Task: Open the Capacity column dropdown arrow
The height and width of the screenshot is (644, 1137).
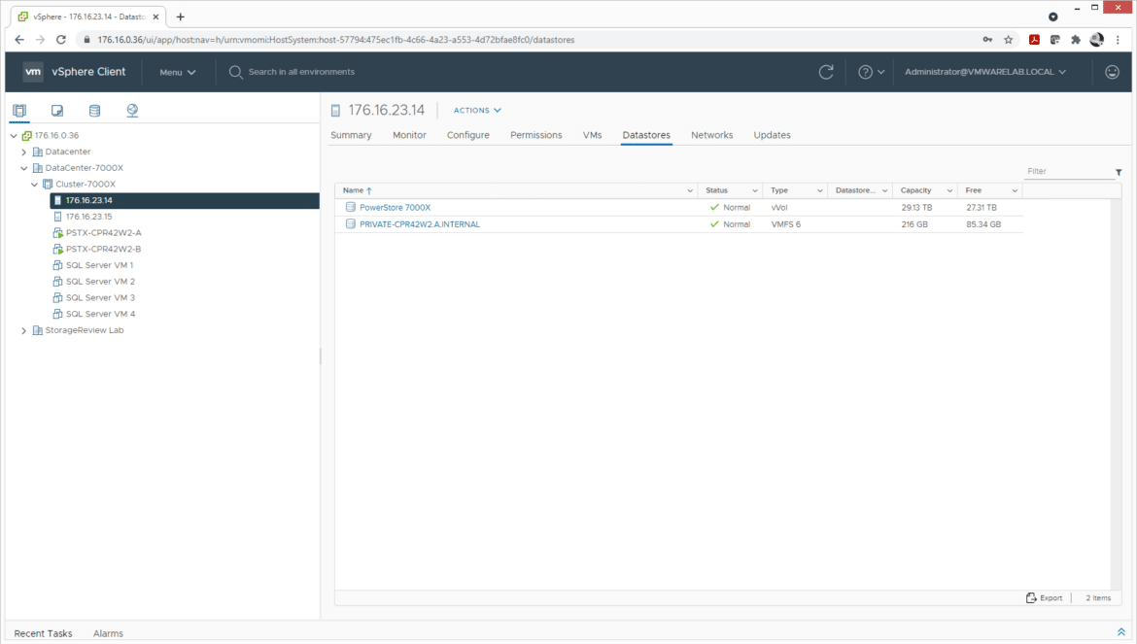Action: point(949,190)
